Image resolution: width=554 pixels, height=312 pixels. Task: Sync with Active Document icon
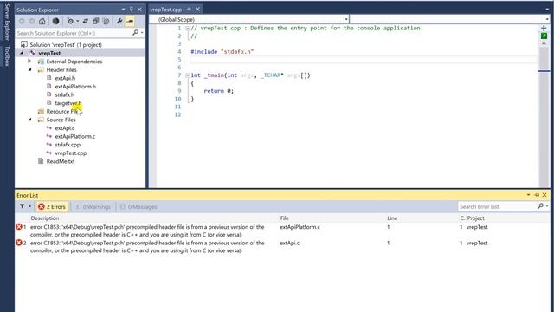point(86,21)
